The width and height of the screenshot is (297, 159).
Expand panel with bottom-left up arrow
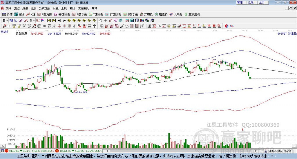pos(3,146)
